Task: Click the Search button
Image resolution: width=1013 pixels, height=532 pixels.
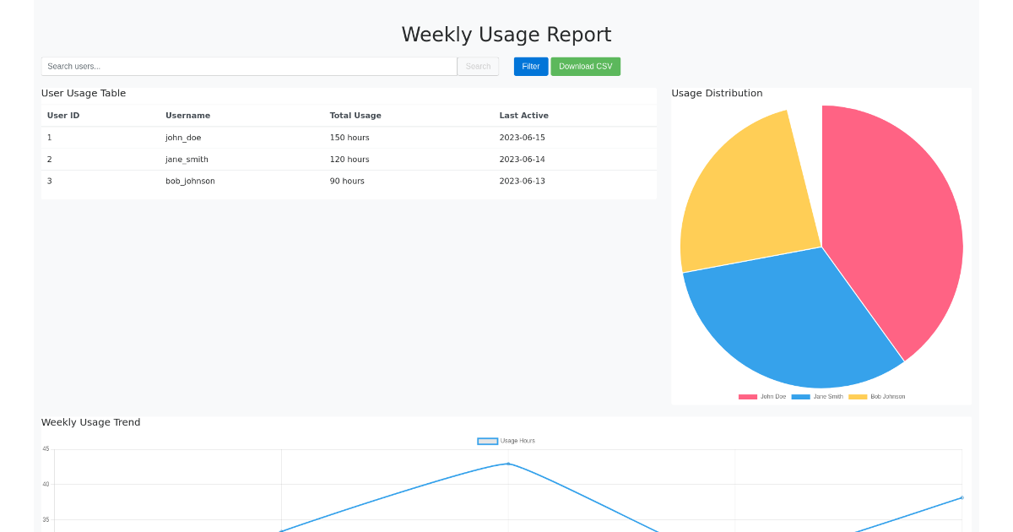Action: (x=478, y=67)
